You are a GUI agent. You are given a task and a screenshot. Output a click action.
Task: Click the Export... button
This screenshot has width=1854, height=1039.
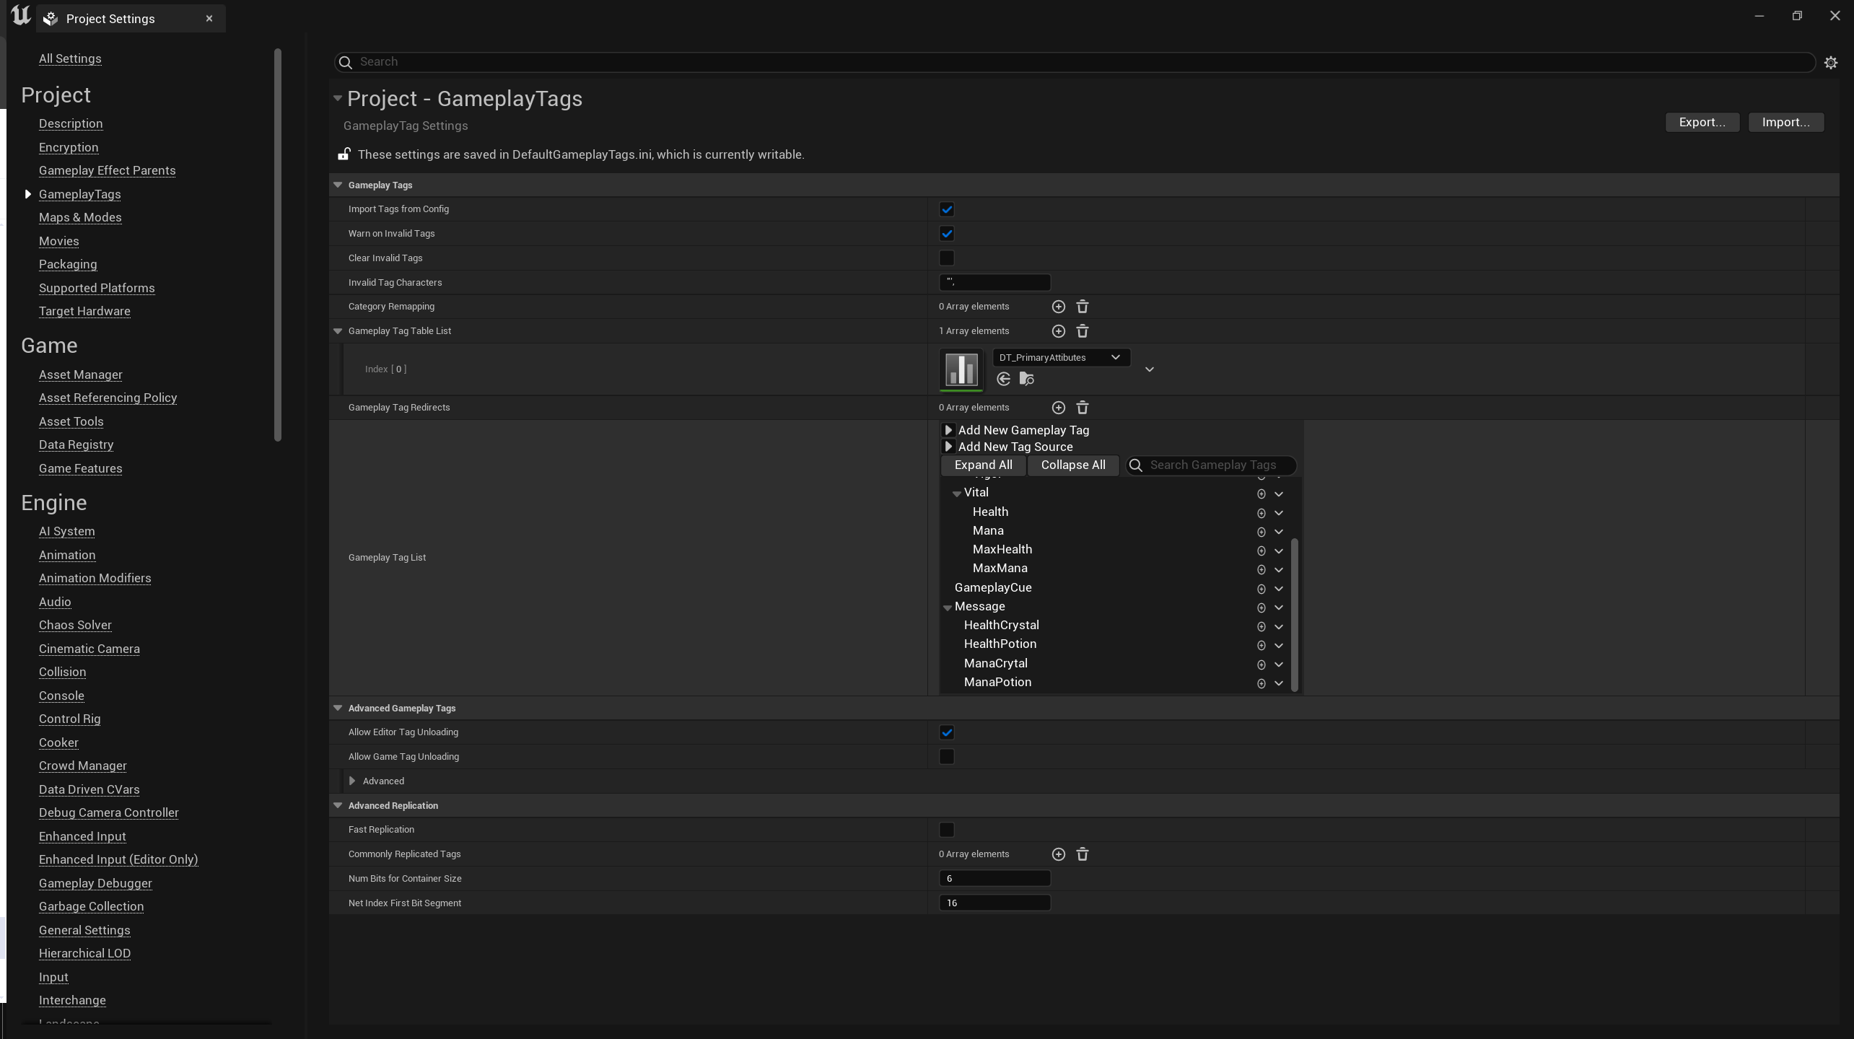[x=1702, y=122]
